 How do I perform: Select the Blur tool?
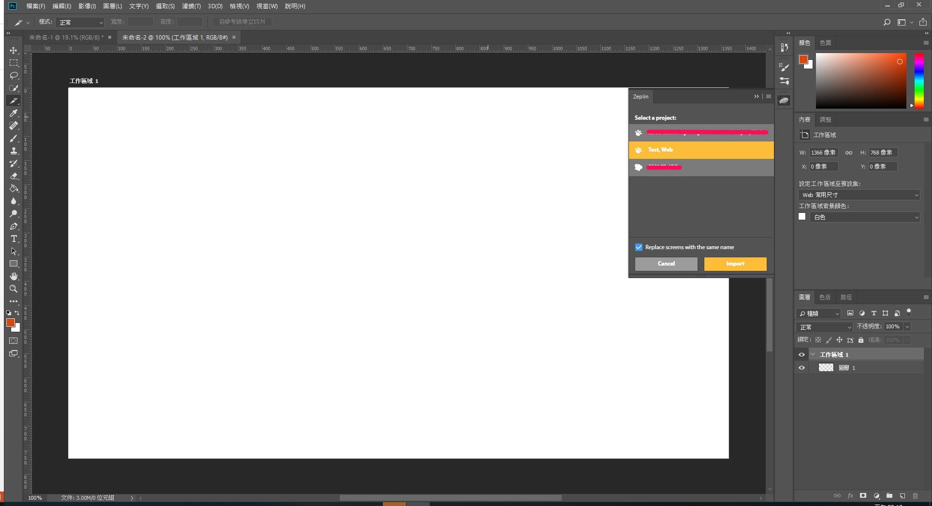coord(14,201)
